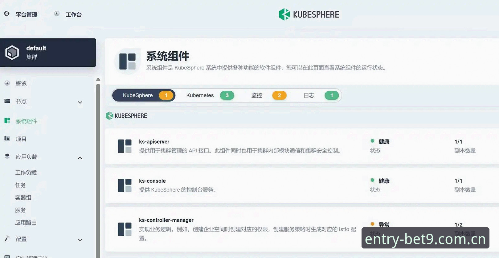The width and height of the screenshot is (499, 258).
Task: Open 工作台 menu
Action: (74, 14)
